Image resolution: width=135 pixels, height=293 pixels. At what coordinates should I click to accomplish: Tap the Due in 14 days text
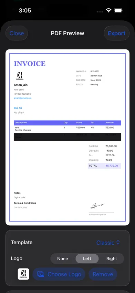point(20,207)
